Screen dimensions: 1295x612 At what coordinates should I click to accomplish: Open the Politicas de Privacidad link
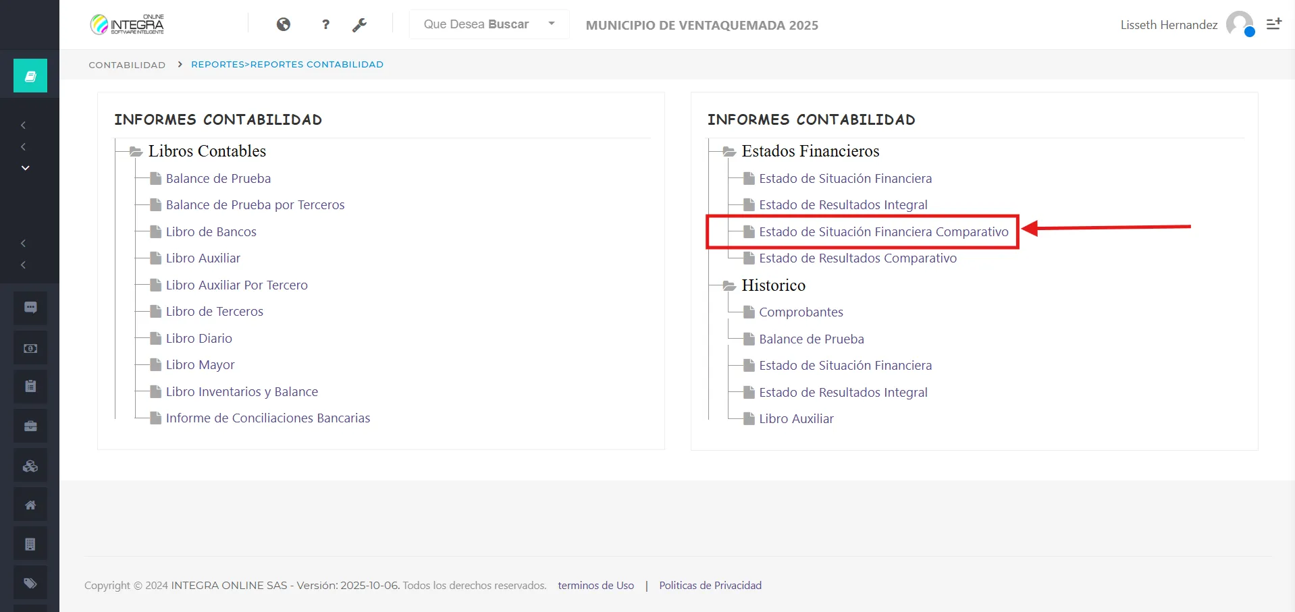(x=710, y=586)
